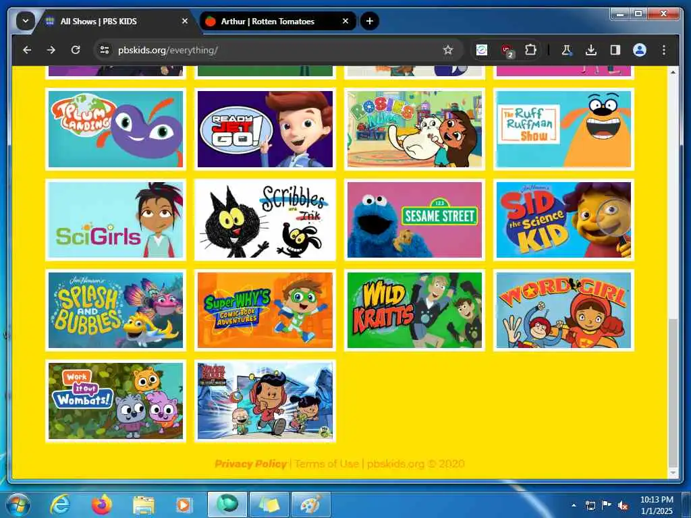Open Chrome three-dot menu
This screenshot has width=691, height=518.
point(664,50)
